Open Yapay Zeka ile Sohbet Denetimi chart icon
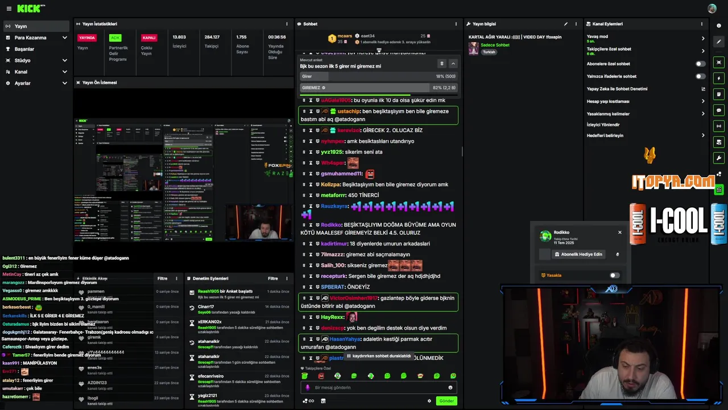The width and height of the screenshot is (728, 410). 703,89
